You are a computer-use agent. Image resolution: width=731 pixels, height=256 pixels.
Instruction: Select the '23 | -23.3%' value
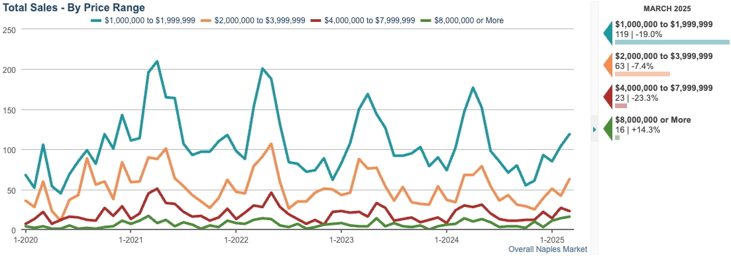click(637, 98)
